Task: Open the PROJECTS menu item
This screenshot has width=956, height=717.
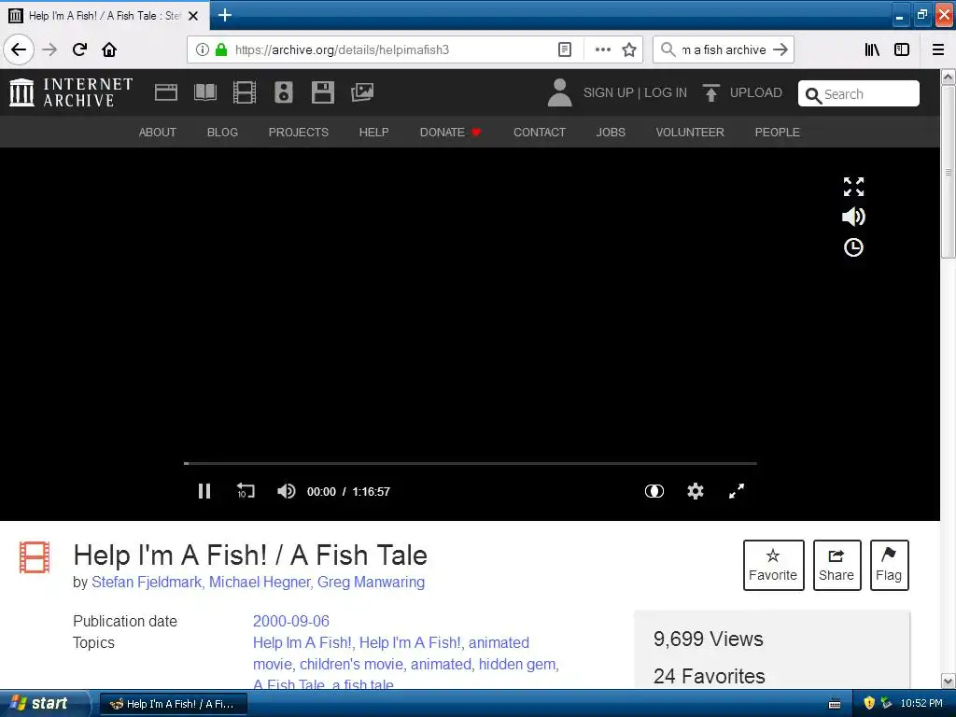Action: (x=298, y=133)
